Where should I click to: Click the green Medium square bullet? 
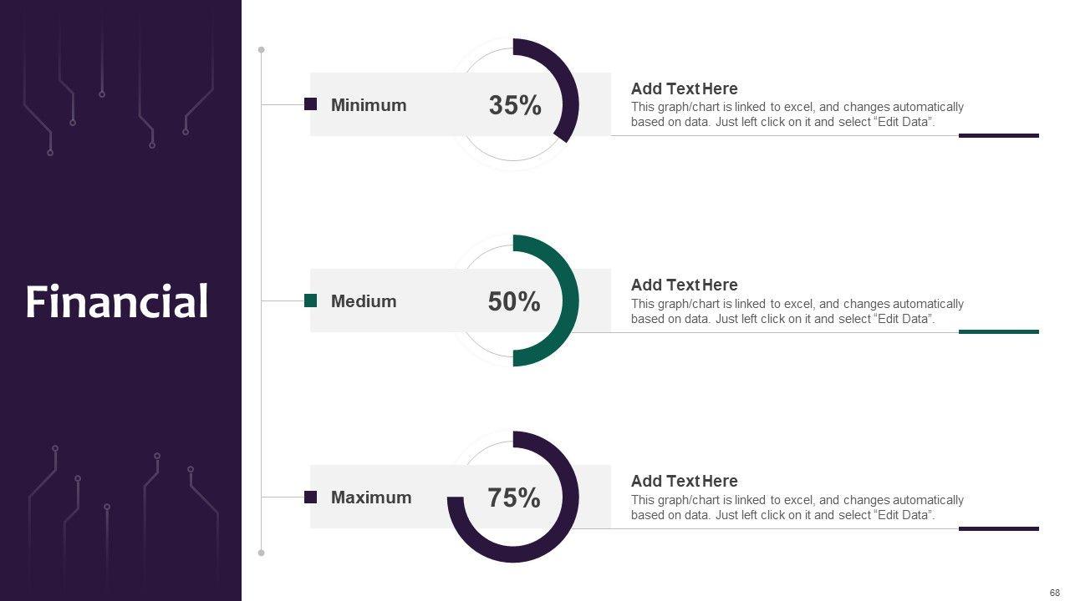tap(310, 300)
